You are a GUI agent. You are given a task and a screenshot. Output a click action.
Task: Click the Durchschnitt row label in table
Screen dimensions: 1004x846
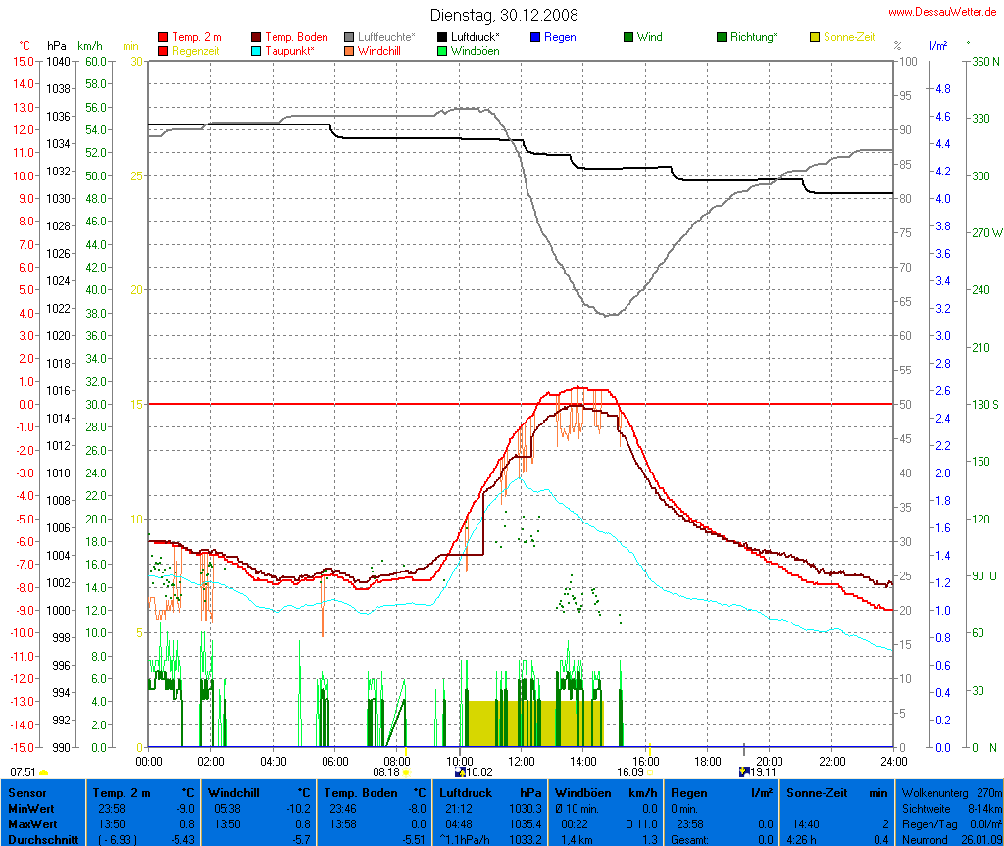point(41,839)
